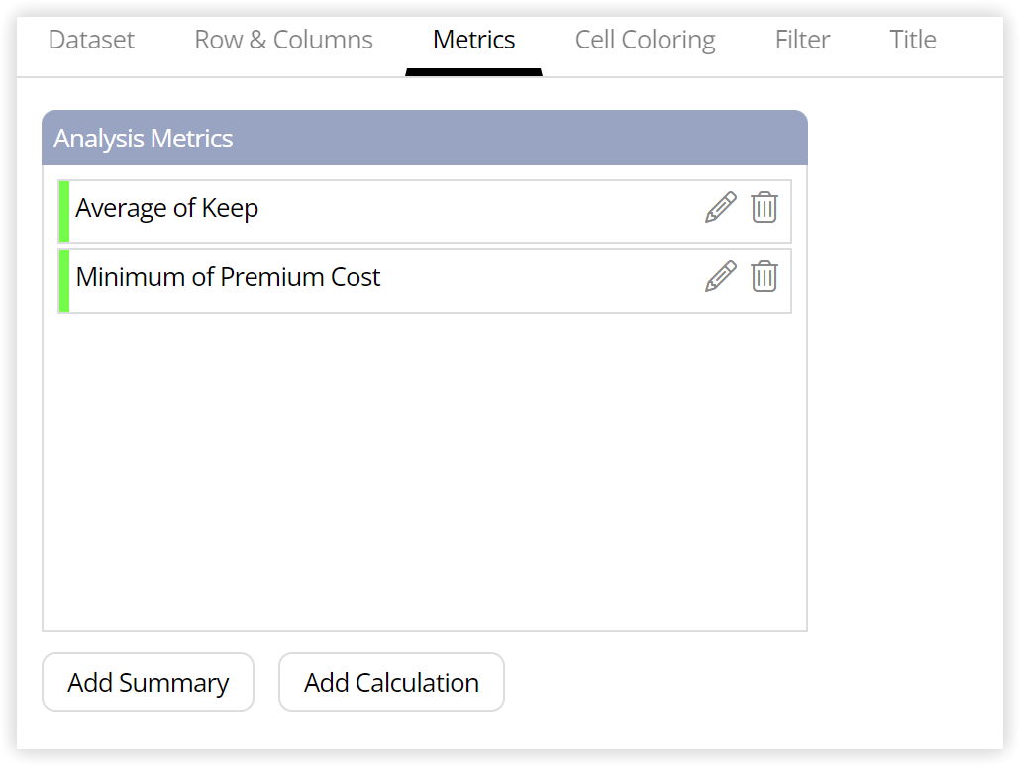This screenshot has width=1020, height=766.
Task: Edit the Minimum of Premium Cost metric
Action: tap(721, 277)
